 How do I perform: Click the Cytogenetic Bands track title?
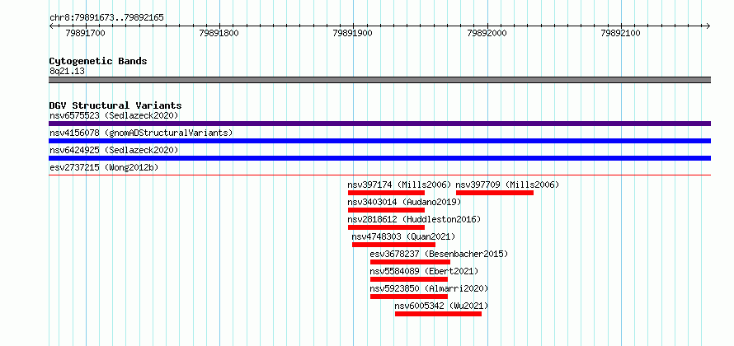click(x=98, y=61)
